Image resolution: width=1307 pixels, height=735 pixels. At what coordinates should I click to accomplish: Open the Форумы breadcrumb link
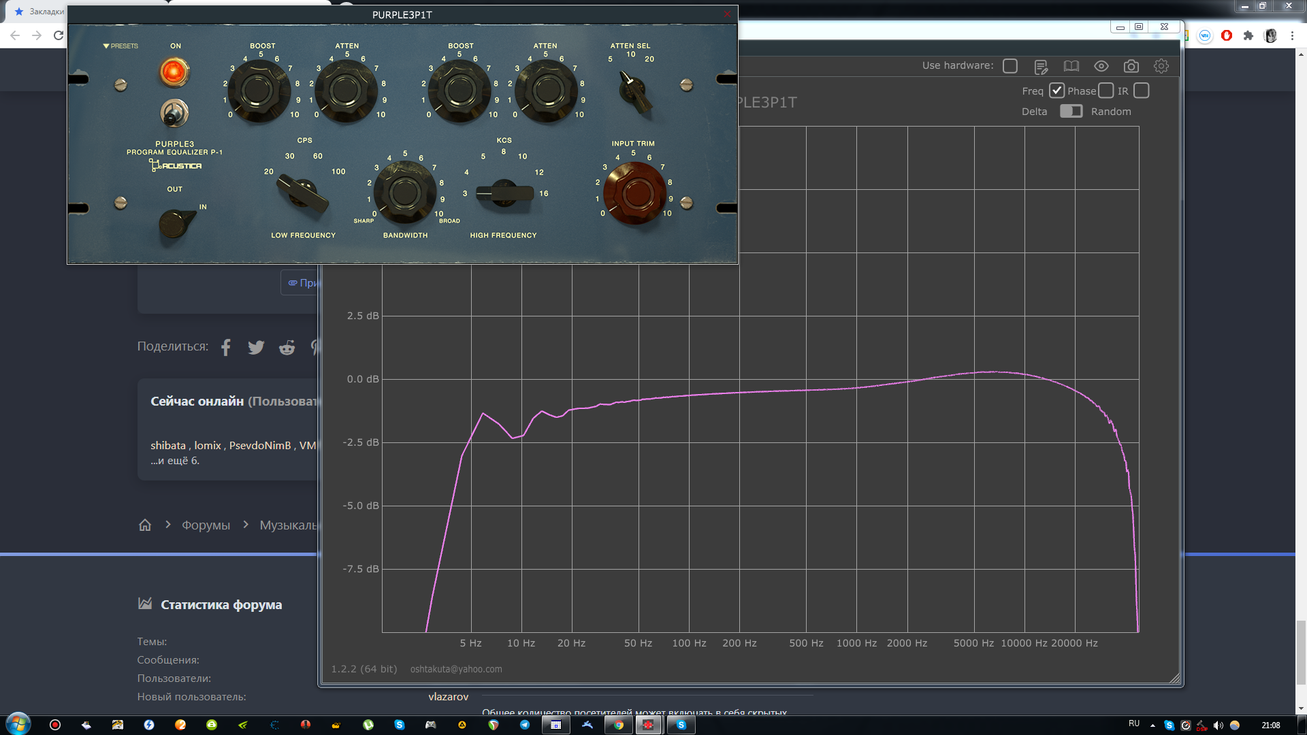tap(206, 525)
